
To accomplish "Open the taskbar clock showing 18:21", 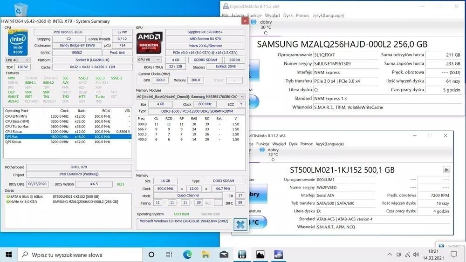I will pyautogui.click(x=433, y=255).
